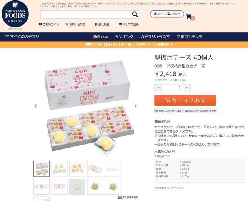Click 商品についてのお問い合わせ button
This screenshot has width=248, height=201.
(x=200, y=111)
